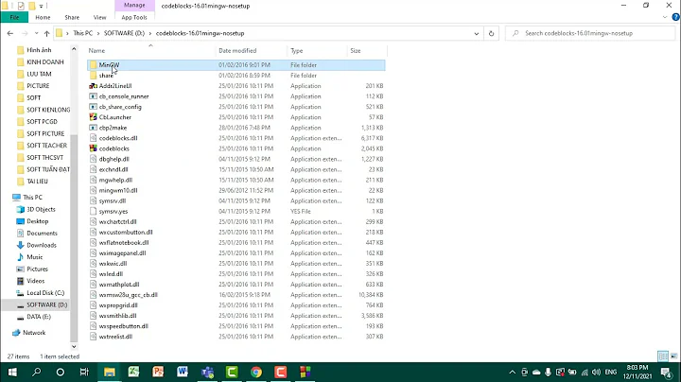Image resolution: width=681 pixels, height=382 pixels.
Task: Switch to the View ribbon tab
Action: pos(100,17)
